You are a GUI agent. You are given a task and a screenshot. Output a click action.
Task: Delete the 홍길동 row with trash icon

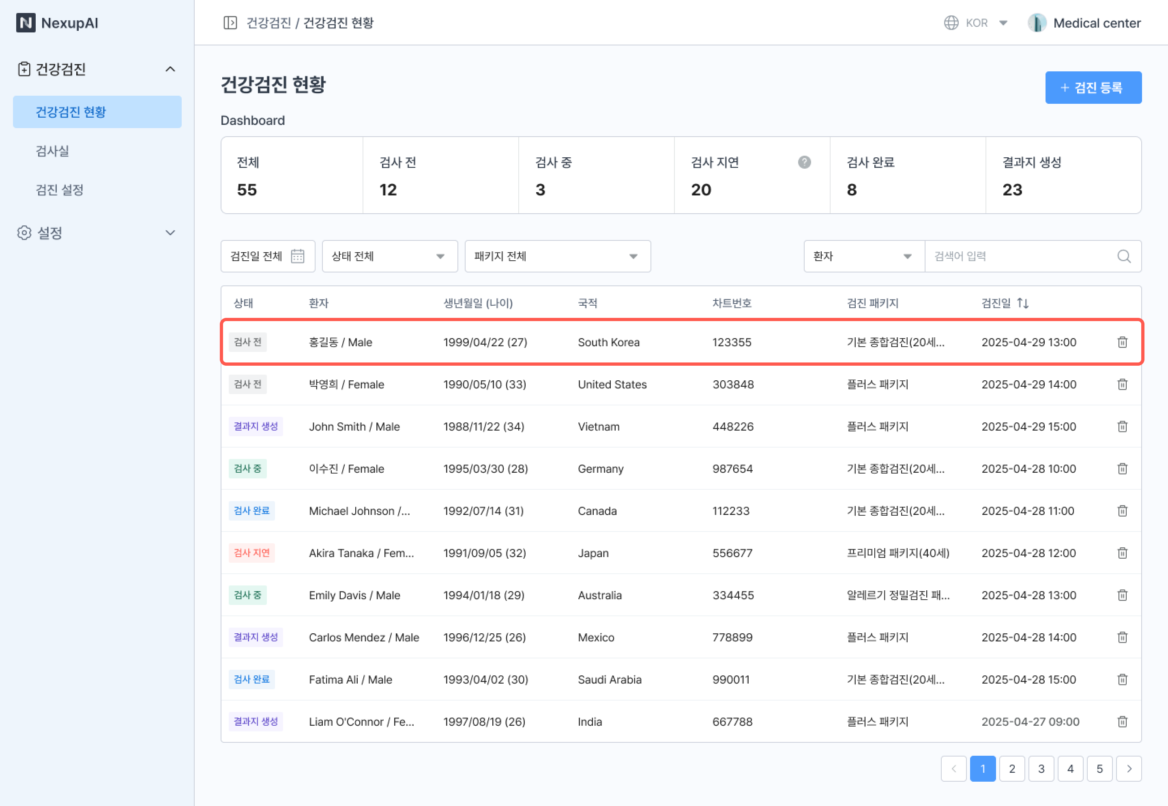(1122, 342)
